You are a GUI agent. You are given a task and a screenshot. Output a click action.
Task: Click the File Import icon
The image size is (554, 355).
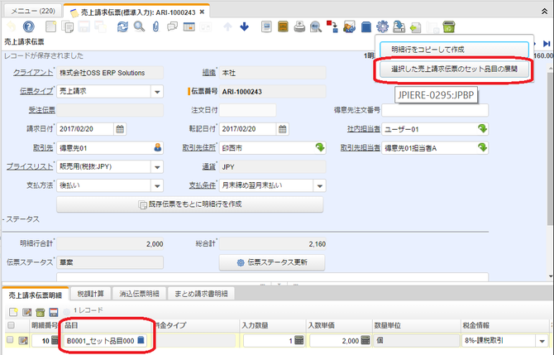pyautogui.click(x=415, y=26)
